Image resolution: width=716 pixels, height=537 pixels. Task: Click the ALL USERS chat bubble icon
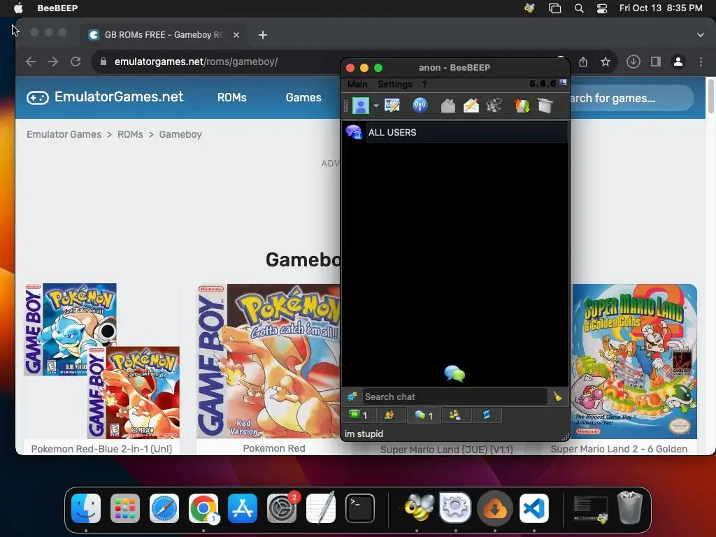(354, 132)
